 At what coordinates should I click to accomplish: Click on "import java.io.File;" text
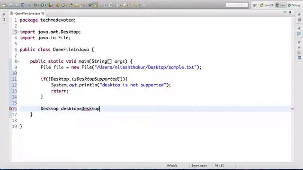click(x=45, y=38)
